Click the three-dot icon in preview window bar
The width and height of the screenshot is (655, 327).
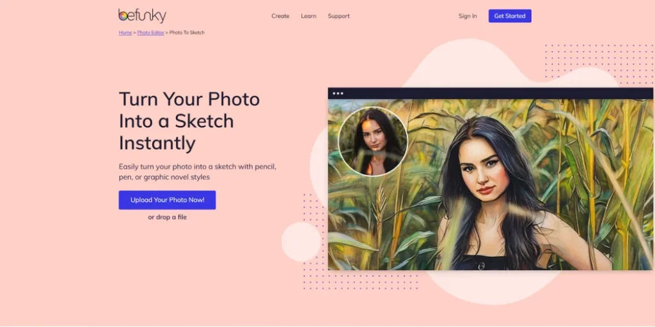(338, 93)
